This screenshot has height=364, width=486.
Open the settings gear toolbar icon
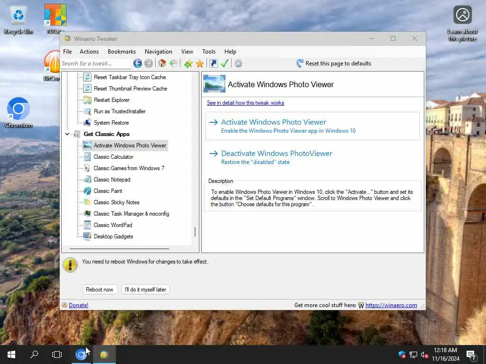click(x=238, y=64)
